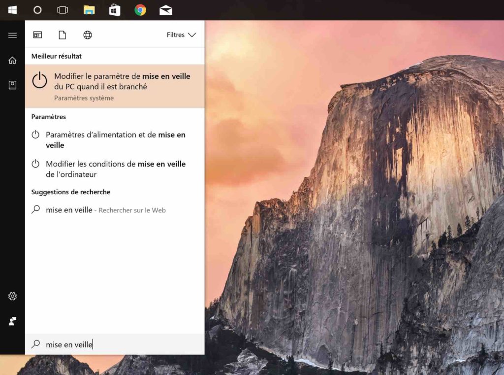The width and height of the screenshot is (504, 375).
Task: Filter search results by documents
Action: click(x=62, y=35)
